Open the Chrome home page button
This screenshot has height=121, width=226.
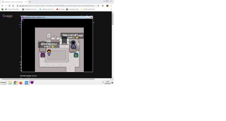click(13, 6)
